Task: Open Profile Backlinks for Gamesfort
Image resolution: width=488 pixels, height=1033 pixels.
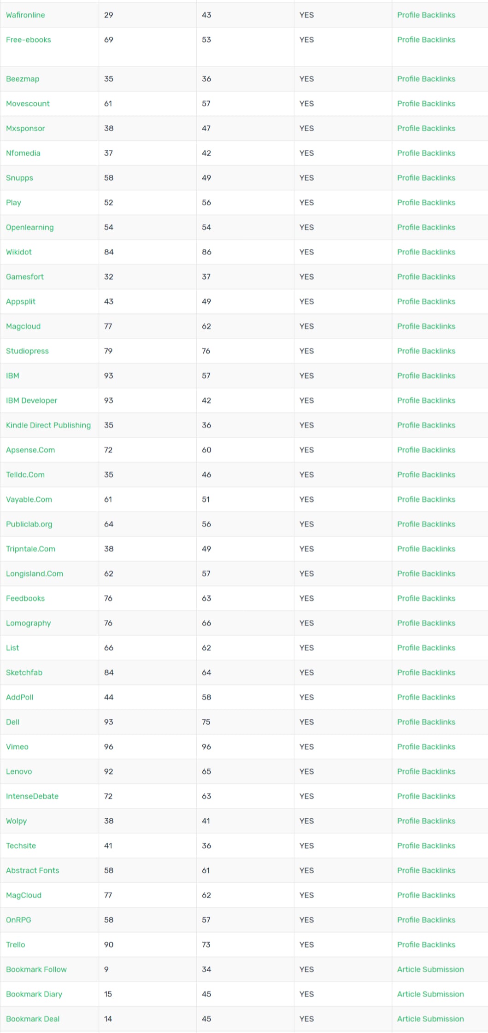Action: (x=426, y=277)
